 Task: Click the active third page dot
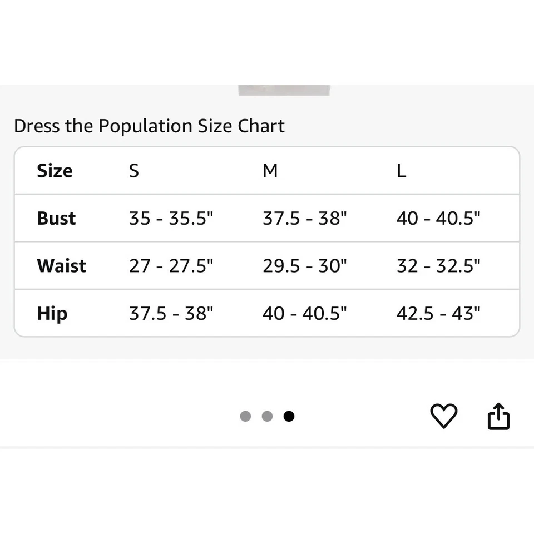(x=289, y=416)
